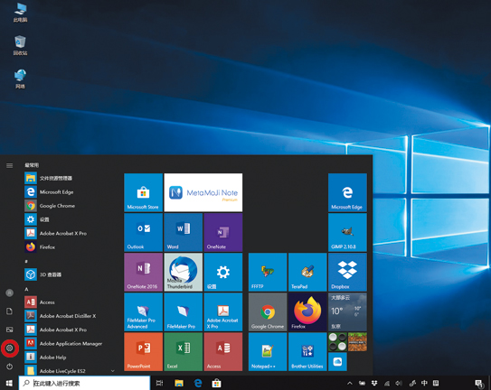Open the Brother Utilities tile
Viewport: 491px width, 390px height.
[x=307, y=351]
